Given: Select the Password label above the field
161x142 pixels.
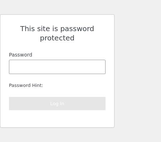Looking at the screenshot, I should (20, 55).
